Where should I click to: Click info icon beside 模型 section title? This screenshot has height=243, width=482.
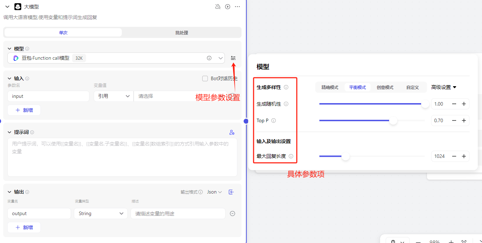click(27, 49)
